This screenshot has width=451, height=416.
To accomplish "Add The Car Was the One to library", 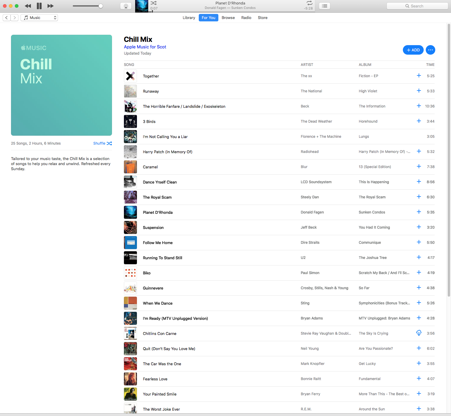I will click(419, 363).
